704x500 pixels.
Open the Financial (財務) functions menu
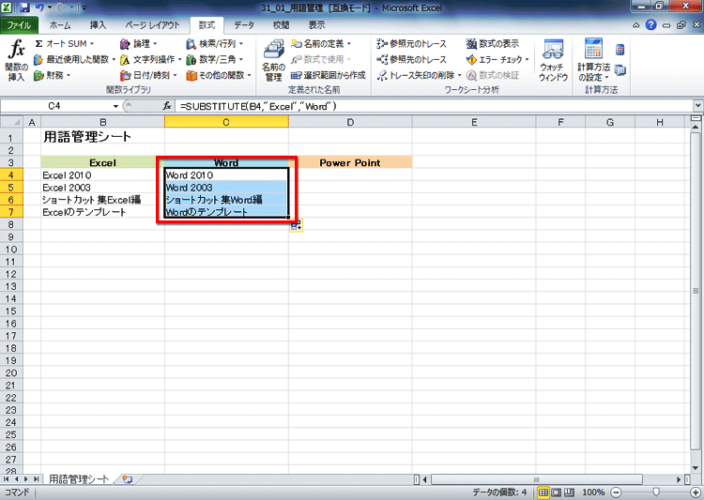[53, 75]
